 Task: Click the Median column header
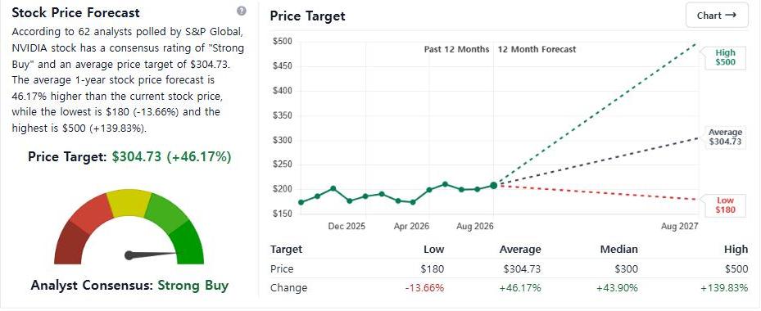(618, 250)
